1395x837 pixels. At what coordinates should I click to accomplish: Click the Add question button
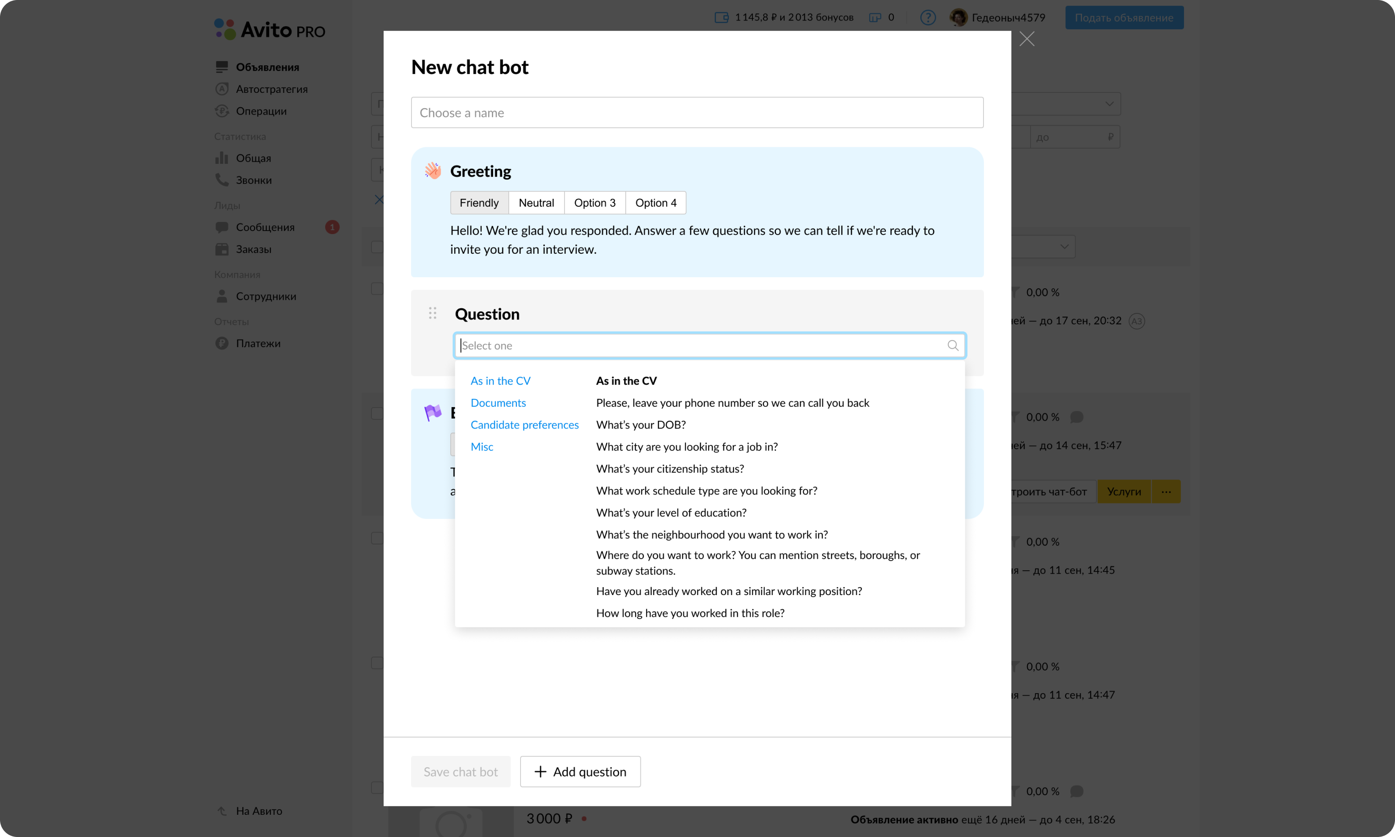tap(580, 771)
